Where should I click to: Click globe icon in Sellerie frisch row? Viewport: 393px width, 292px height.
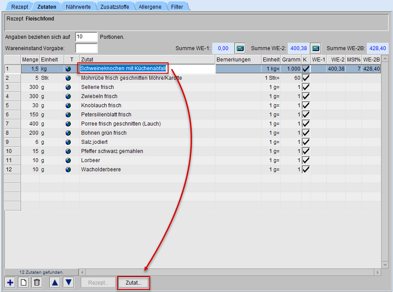pos(68,87)
